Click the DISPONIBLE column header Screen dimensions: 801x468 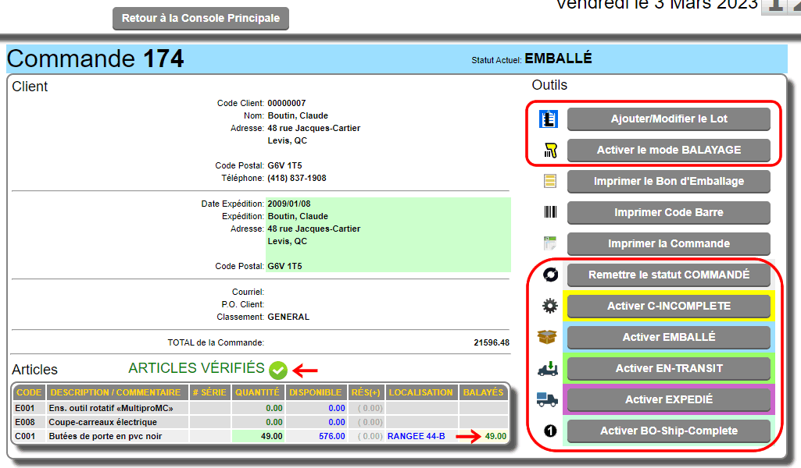click(315, 392)
